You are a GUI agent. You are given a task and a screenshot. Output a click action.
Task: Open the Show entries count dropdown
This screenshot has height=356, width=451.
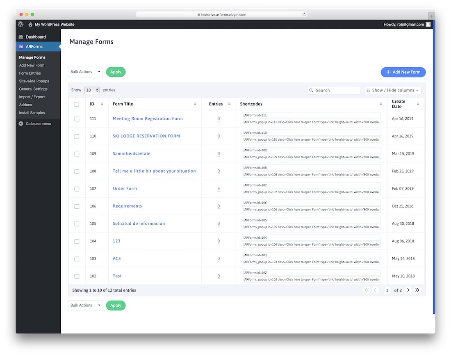[92, 90]
